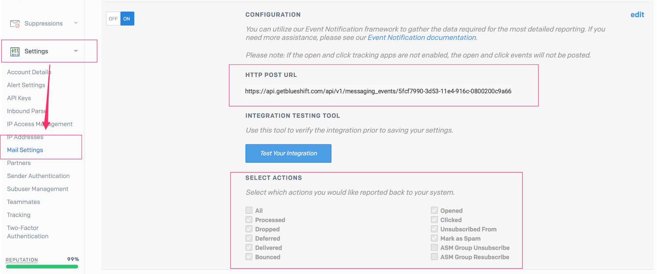This screenshot has height=274, width=657.
Task: Switch the event notification toggle OFF
Action: 113,19
